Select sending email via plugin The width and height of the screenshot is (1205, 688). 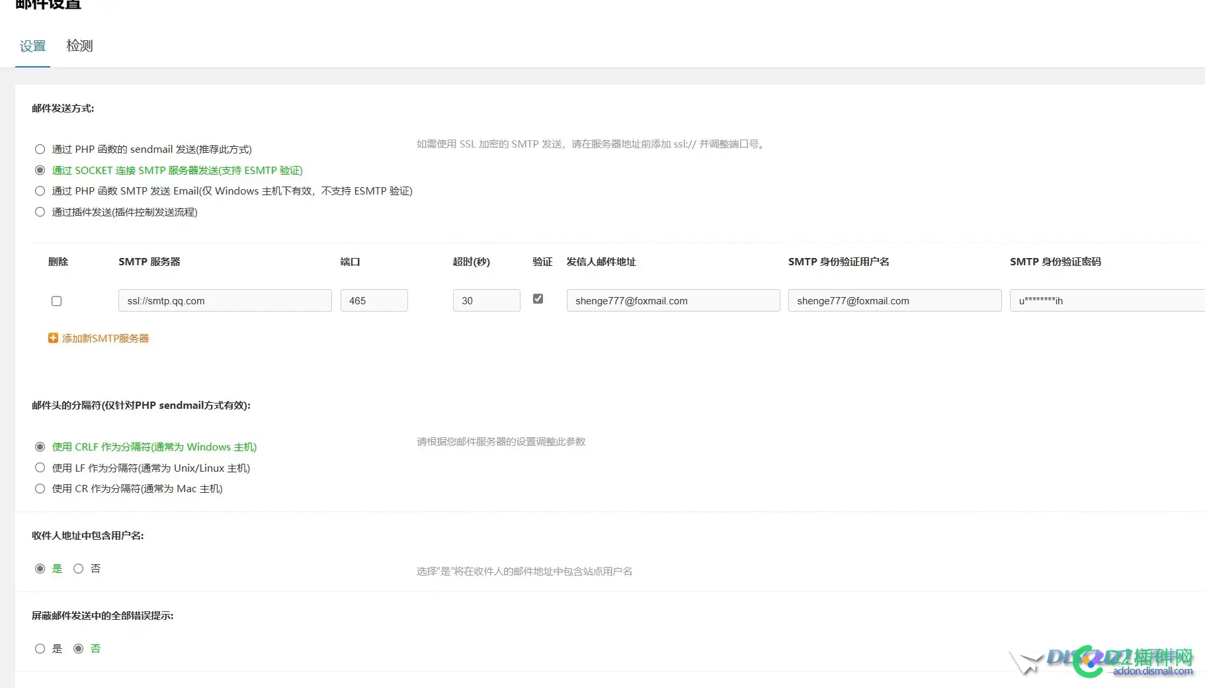tap(40, 212)
